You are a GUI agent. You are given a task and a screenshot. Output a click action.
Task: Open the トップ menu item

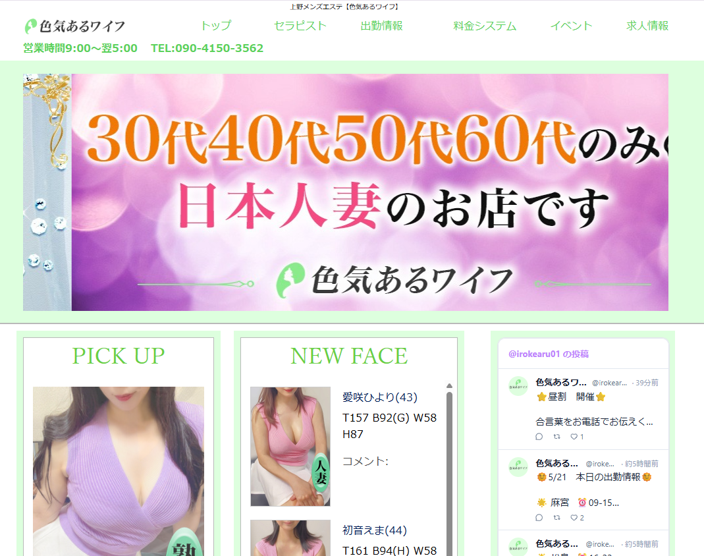click(216, 26)
